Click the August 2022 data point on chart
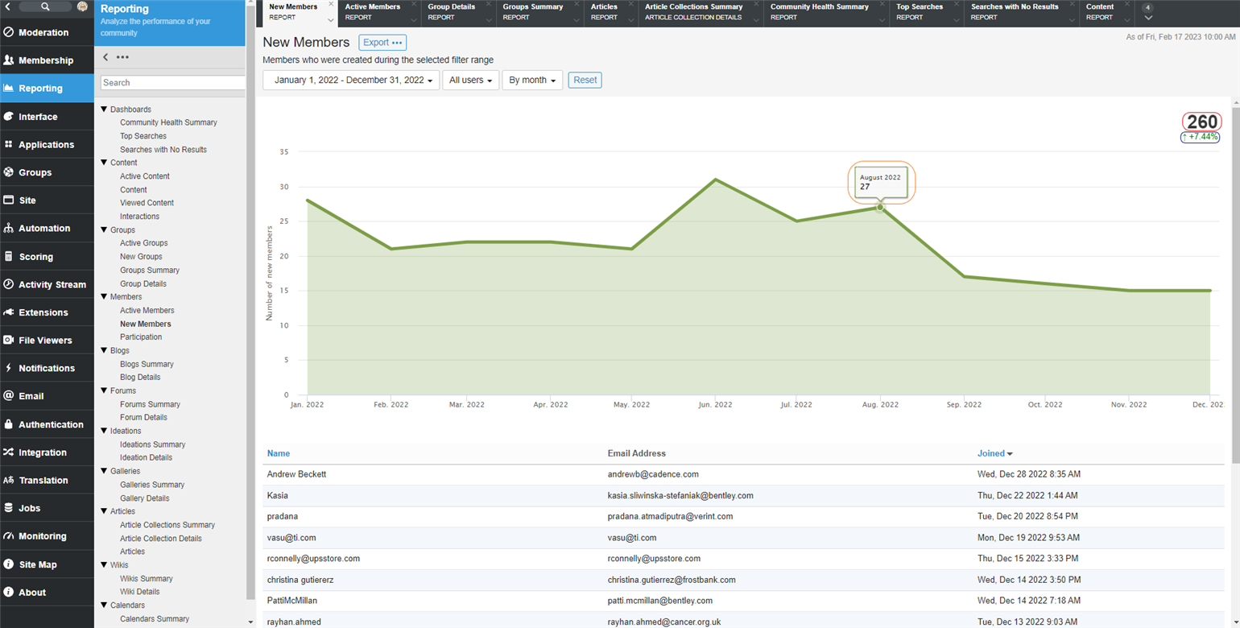Viewport: 1240px width, 628px height. [880, 208]
